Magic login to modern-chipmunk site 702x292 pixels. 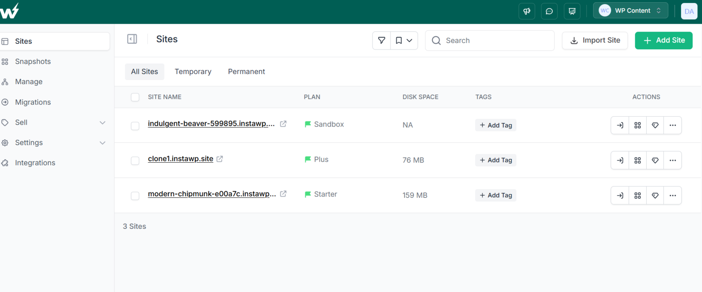(620, 196)
